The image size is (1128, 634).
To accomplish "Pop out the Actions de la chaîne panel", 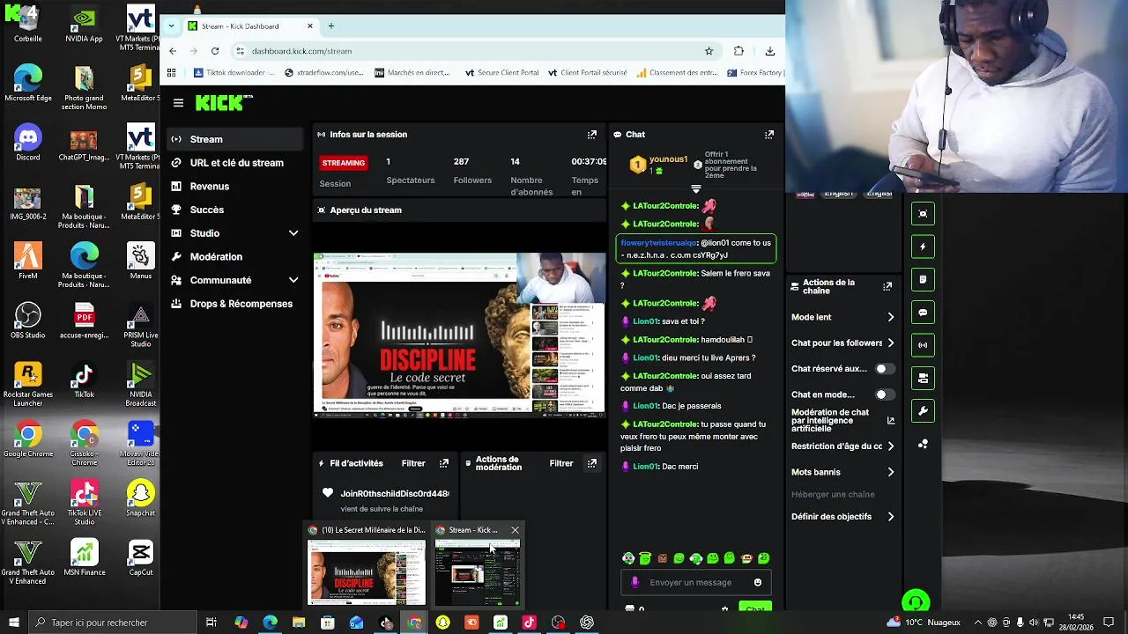I will 887,286.
